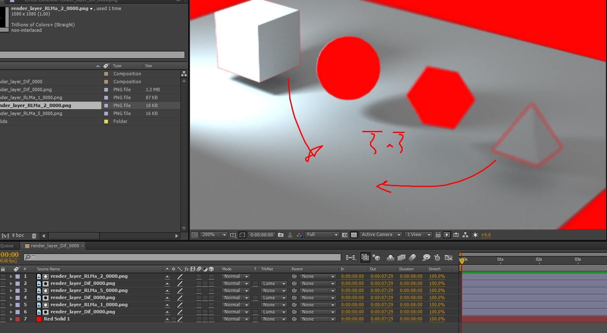Sort Project panel by Size column

tap(149, 66)
